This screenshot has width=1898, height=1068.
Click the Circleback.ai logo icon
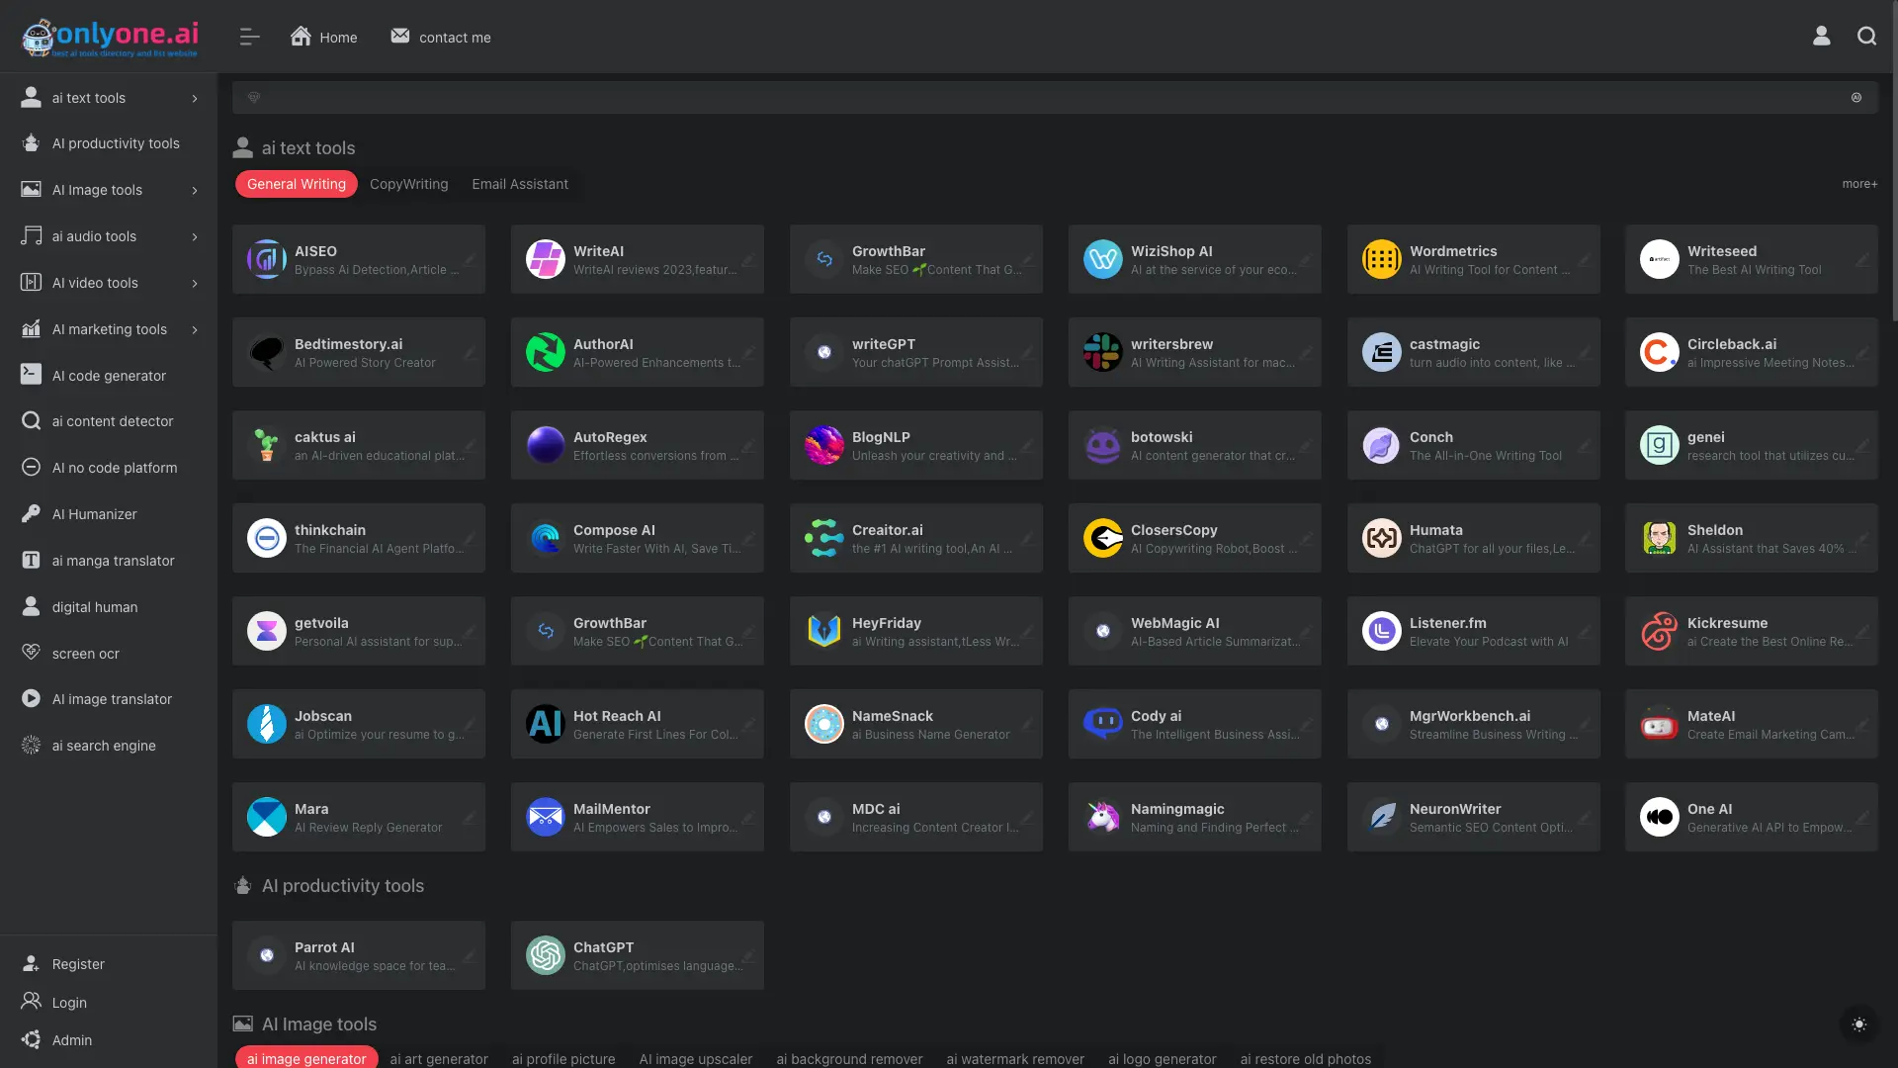pyautogui.click(x=1660, y=352)
